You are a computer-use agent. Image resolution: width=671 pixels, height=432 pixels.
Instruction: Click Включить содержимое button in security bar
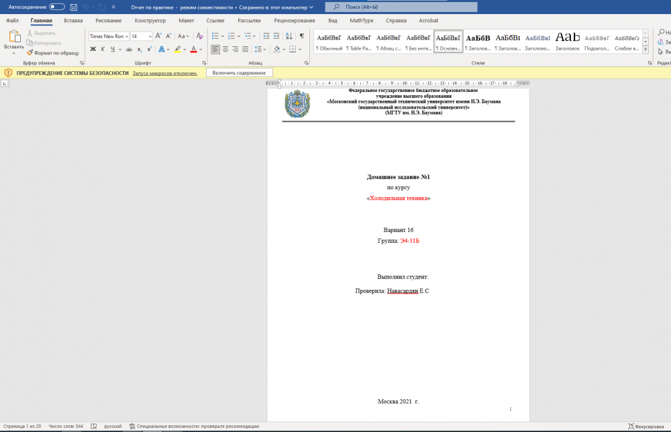tap(240, 72)
